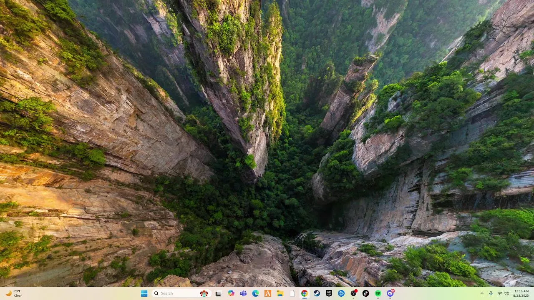Open Wi-Fi network settings
The height and width of the screenshot is (300, 534).
[499, 293]
